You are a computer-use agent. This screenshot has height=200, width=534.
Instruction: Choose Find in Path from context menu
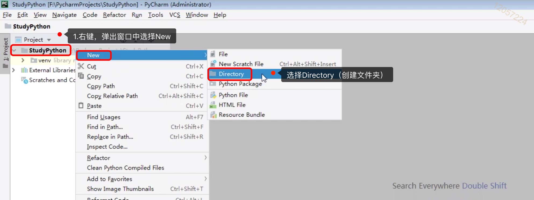(105, 127)
